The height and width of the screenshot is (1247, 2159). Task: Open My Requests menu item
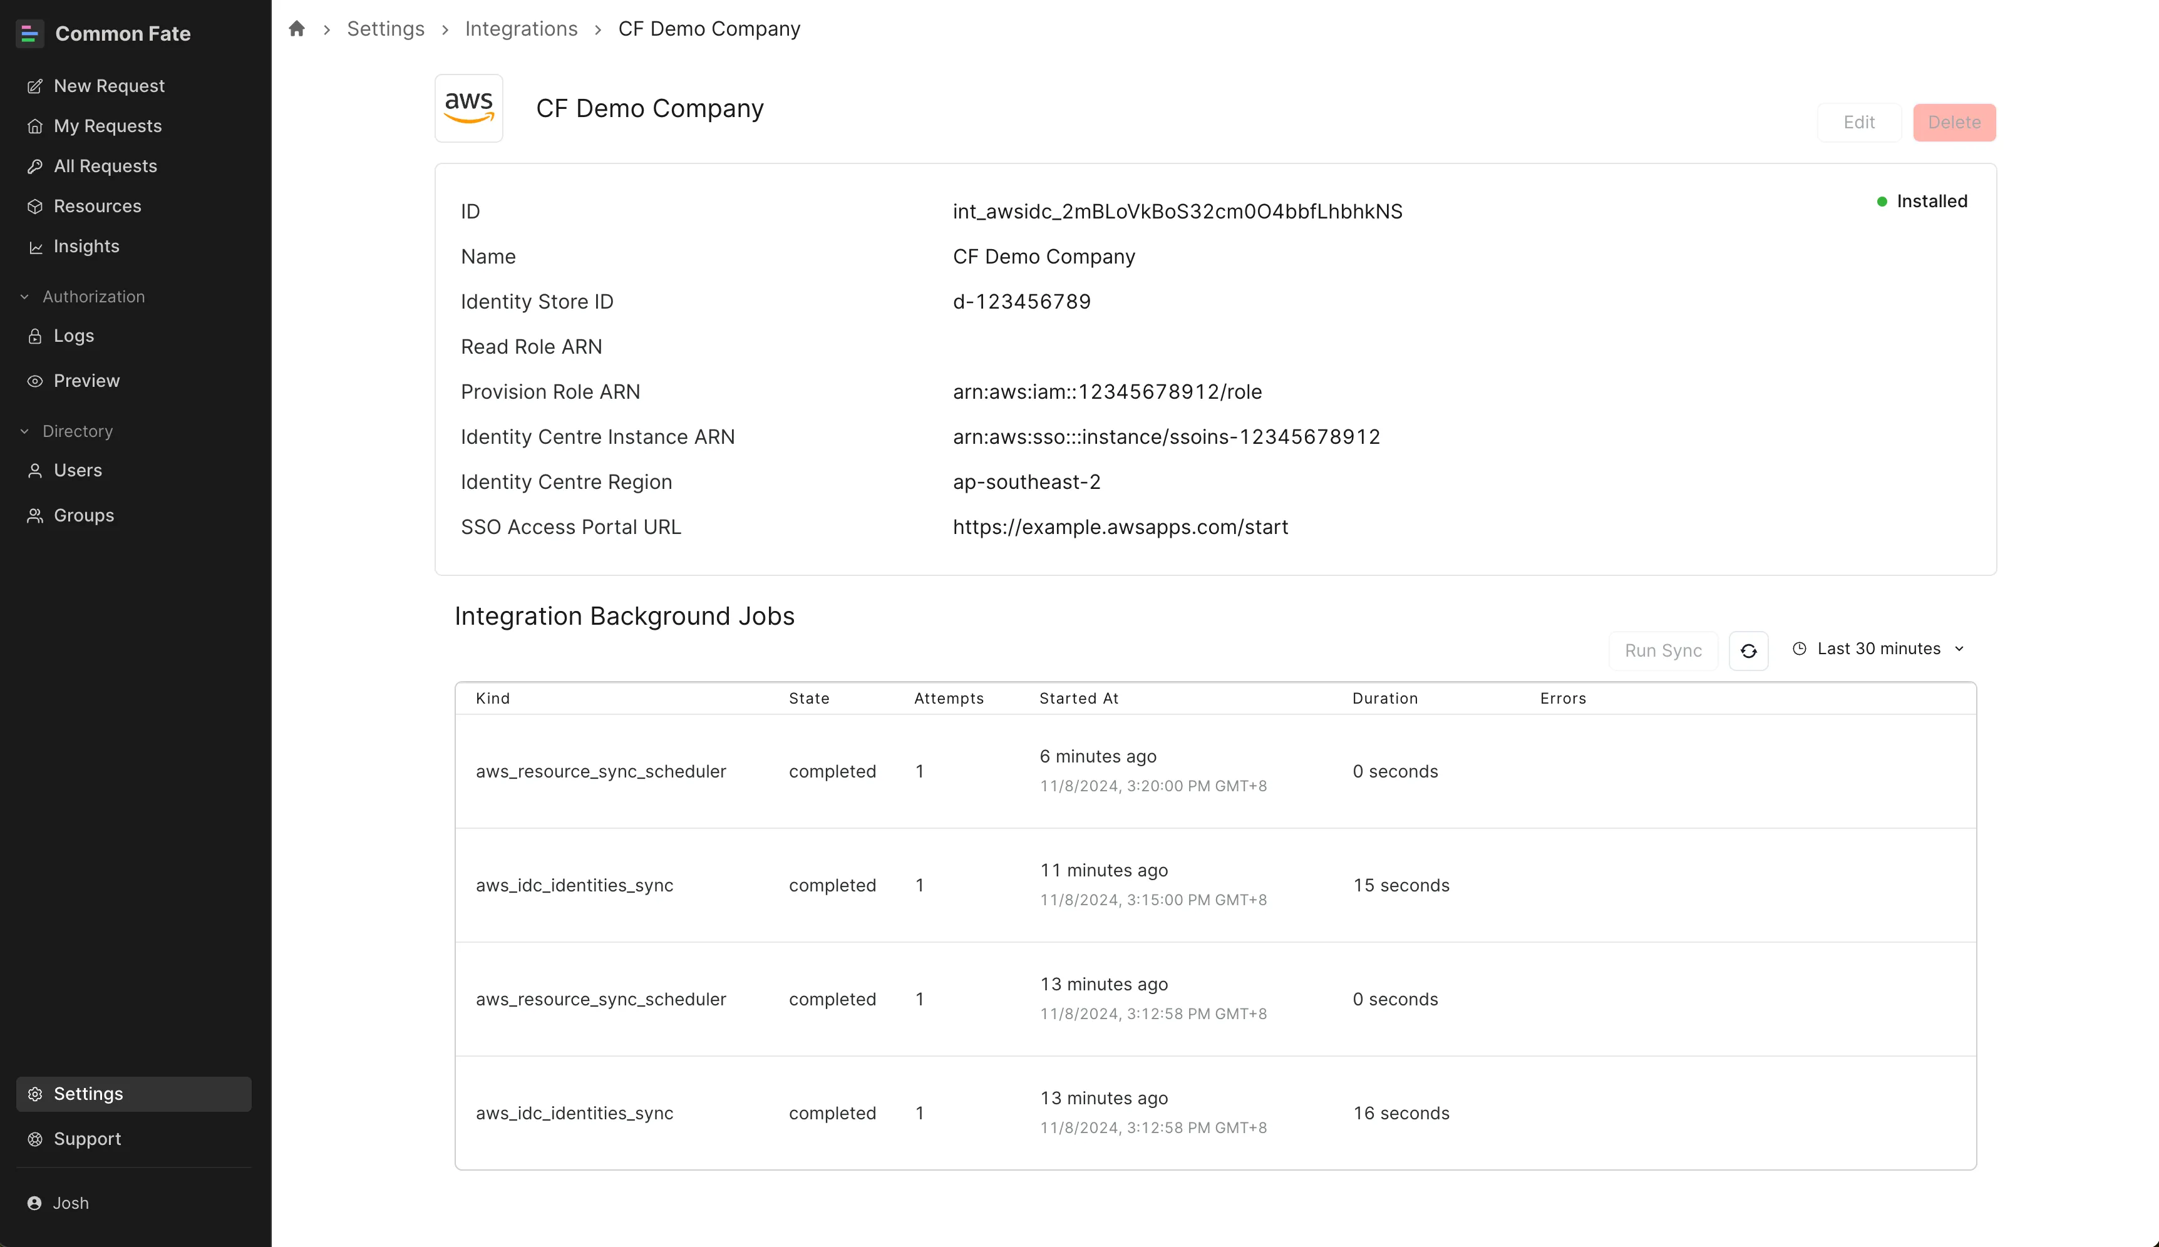coord(107,126)
